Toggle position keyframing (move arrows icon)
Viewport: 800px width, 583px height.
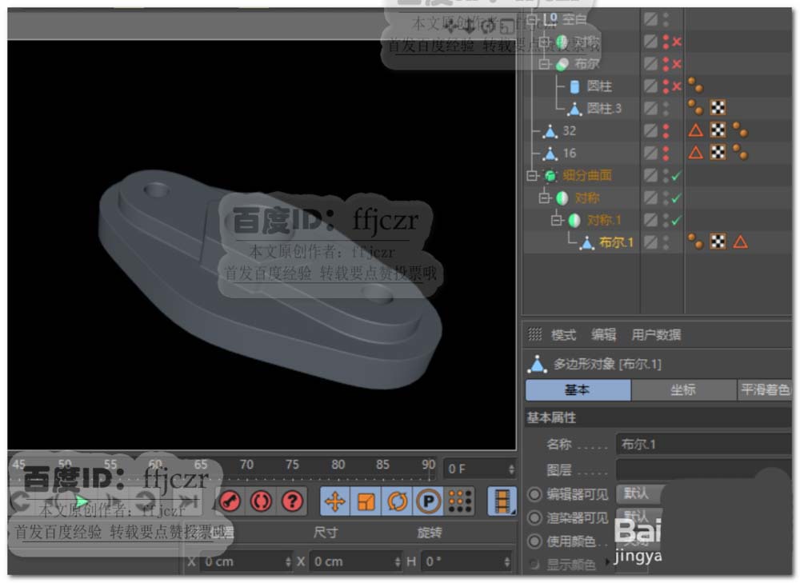[x=335, y=501]
